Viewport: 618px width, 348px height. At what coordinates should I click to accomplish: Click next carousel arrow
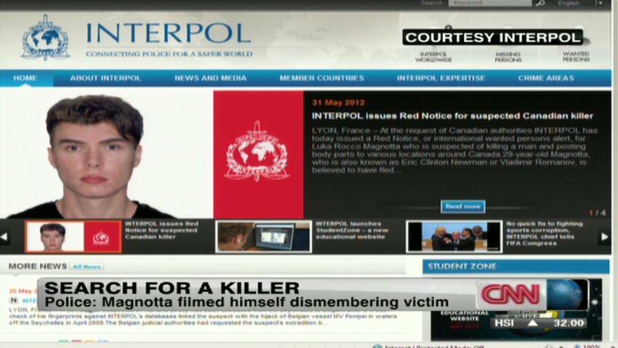[x=604, y=237]
